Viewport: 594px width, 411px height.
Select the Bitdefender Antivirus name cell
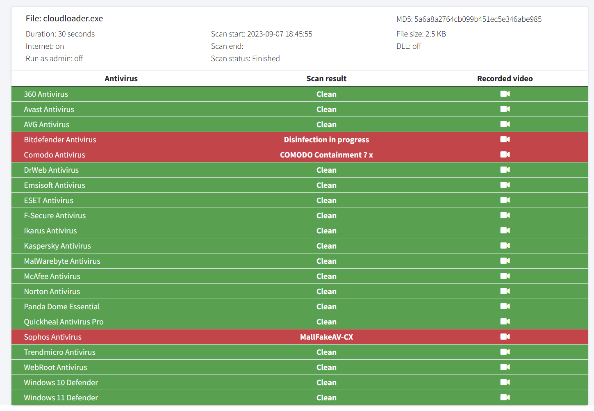coord(60,139)
